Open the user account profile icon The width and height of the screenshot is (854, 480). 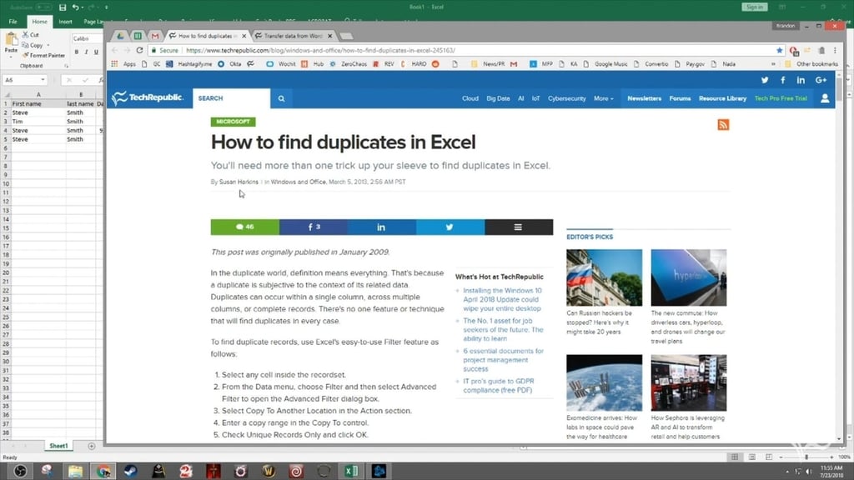click(825, 98)
